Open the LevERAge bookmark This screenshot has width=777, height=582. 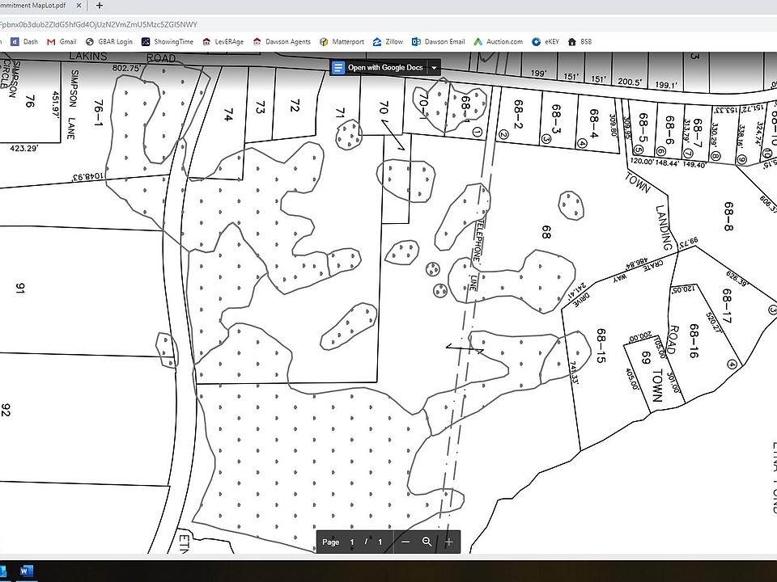[x=223, y=41]
